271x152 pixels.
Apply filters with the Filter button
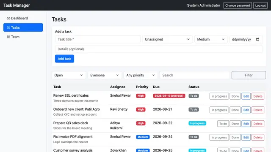(x=249, y=75)
